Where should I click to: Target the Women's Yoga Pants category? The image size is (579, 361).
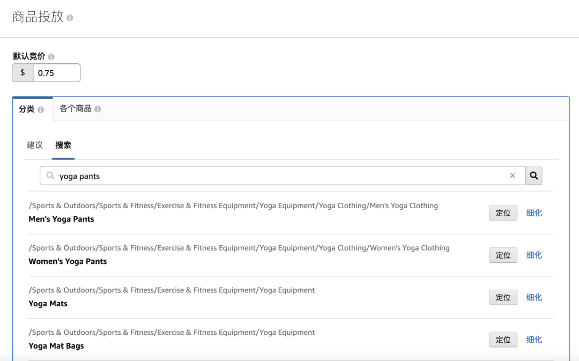[503, 255]
